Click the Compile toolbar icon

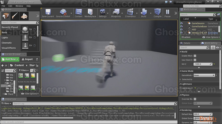[158, 13]
